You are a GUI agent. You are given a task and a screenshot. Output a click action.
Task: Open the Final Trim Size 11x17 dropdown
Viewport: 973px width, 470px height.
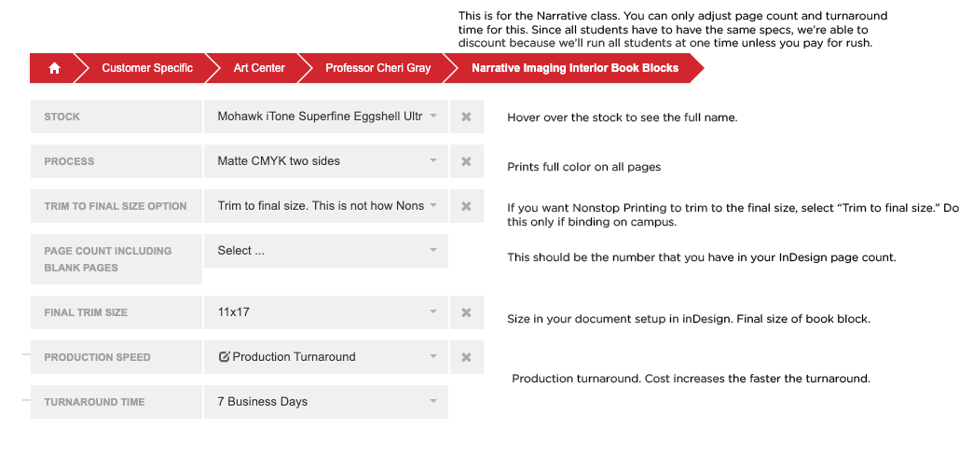click(x=326, y=312)
